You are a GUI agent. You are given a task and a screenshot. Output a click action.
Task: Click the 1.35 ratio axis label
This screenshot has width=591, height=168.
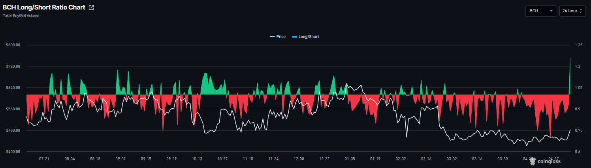pos(579,45)
